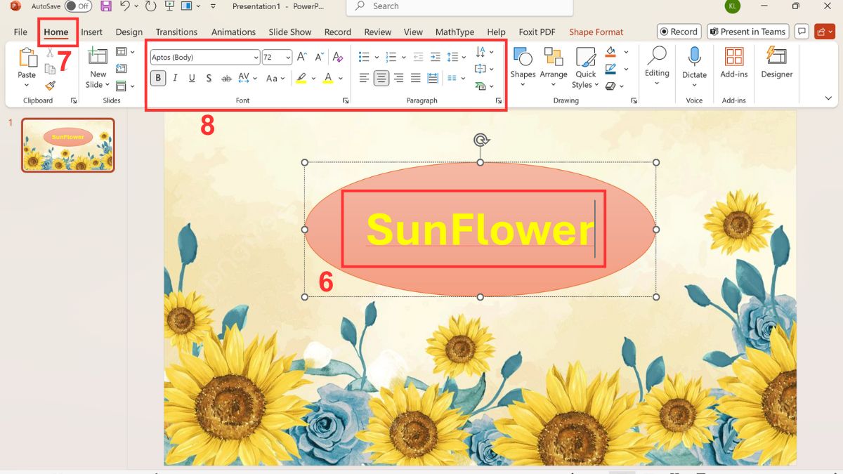Open the slide Layout dropdown
Image resolution: width=843 pixels, height=474 pixels.
(x=125, y=52)
